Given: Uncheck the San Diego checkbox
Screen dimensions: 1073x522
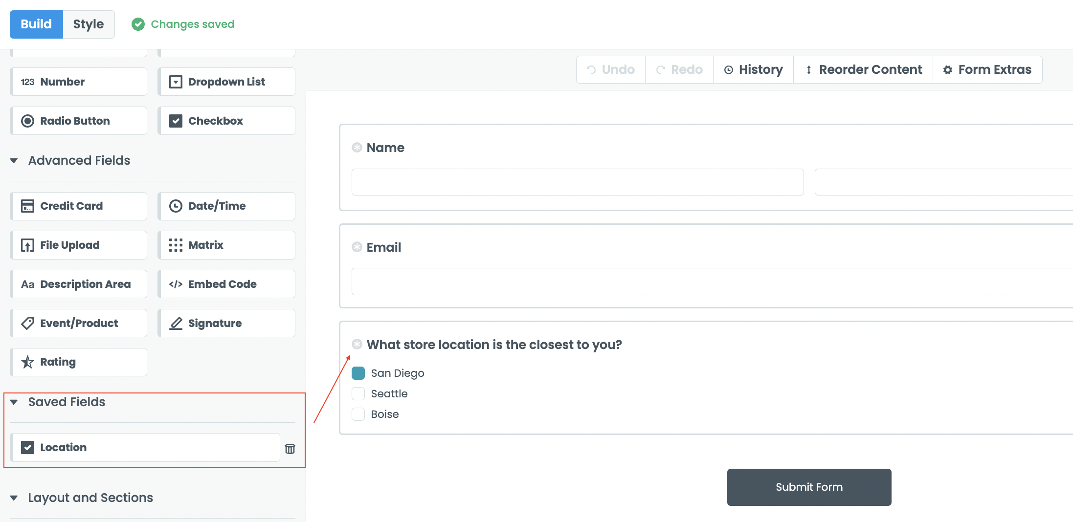Looking at the screenshot, I should (358, 373).
